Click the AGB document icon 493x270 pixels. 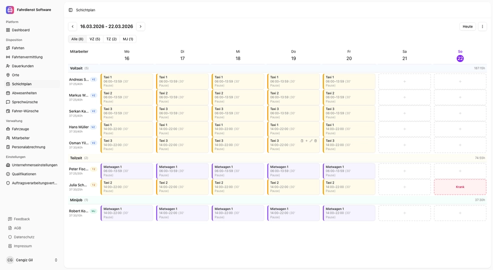click(10, 228)
